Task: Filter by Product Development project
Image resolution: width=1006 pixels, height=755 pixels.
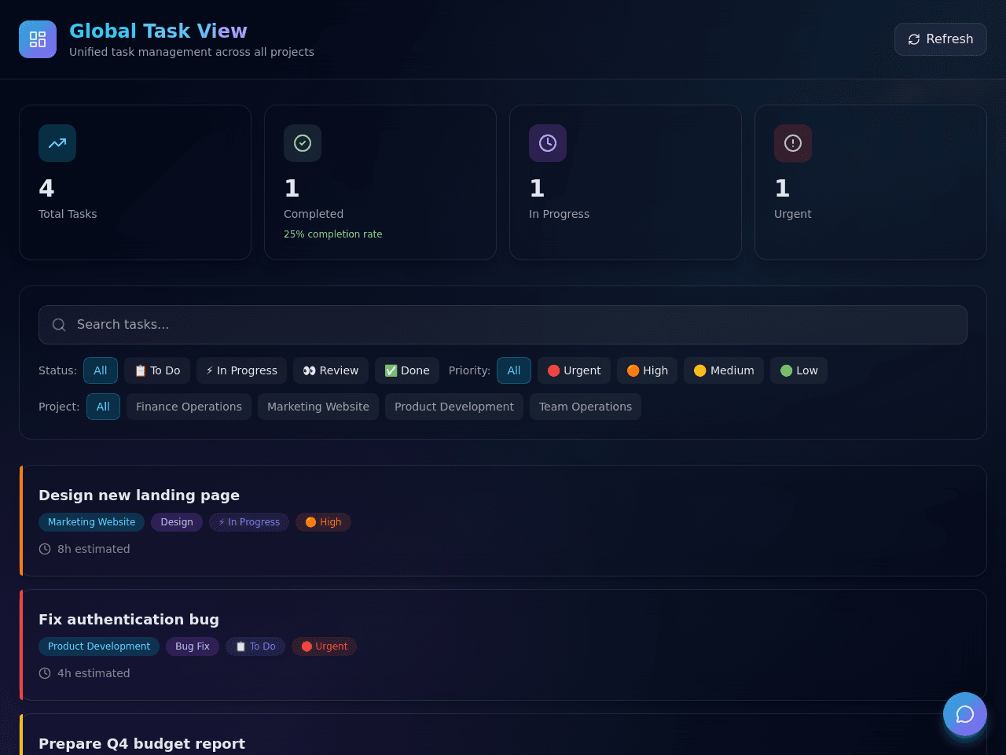Action: (x=454, y=407)
